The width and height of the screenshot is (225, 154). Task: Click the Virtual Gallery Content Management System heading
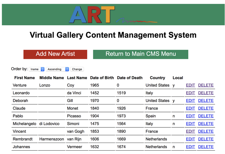(x=113, y=35)
